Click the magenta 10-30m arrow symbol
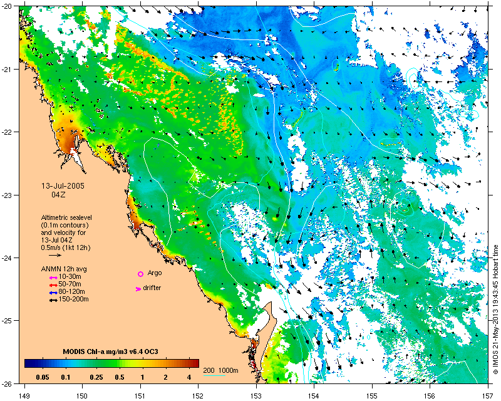501x401 pixels. [x=53, y=278]
